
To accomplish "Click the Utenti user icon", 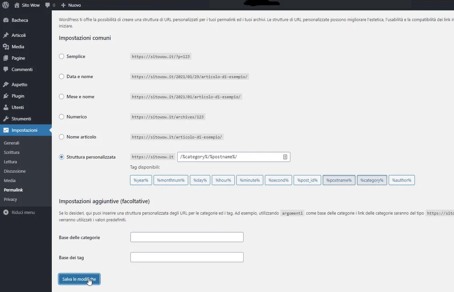I will tap(6, 107).
